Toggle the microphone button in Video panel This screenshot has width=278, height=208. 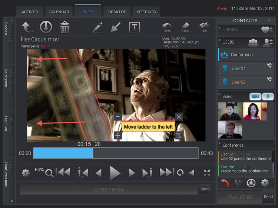[268, 96]
